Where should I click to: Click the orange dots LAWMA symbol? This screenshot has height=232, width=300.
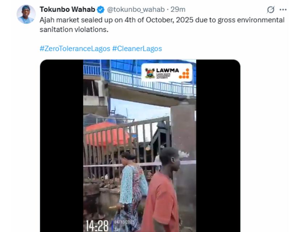(184, 74)
